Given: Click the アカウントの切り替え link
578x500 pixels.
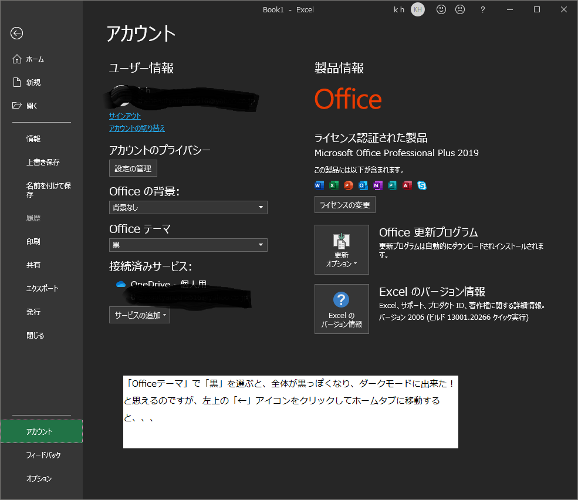Looking at the screenshot, I should pyautogui.click(x=137, y=128).
